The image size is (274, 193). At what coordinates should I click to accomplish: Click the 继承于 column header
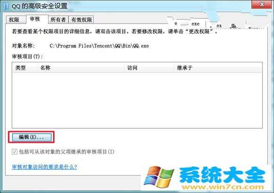[x=218, y=67]
